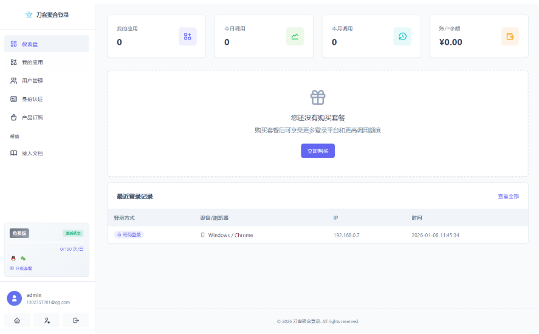Click the home icon button in sidebar footer
This screenshot has height=334, width=539.
click(17, 320)
